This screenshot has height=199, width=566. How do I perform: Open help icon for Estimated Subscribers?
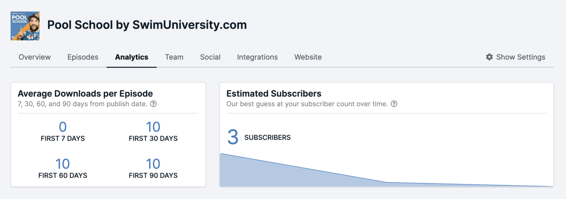point(394,104)
